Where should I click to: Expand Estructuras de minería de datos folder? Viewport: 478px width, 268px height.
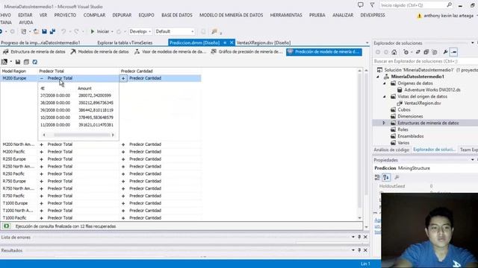[x=384, y=123]
